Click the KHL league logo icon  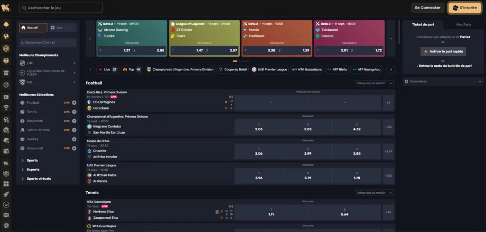(x=22, y=82)
